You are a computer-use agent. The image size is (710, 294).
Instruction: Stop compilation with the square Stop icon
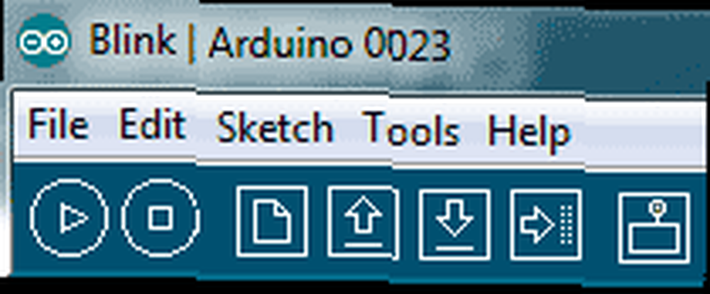click(160, 218)
